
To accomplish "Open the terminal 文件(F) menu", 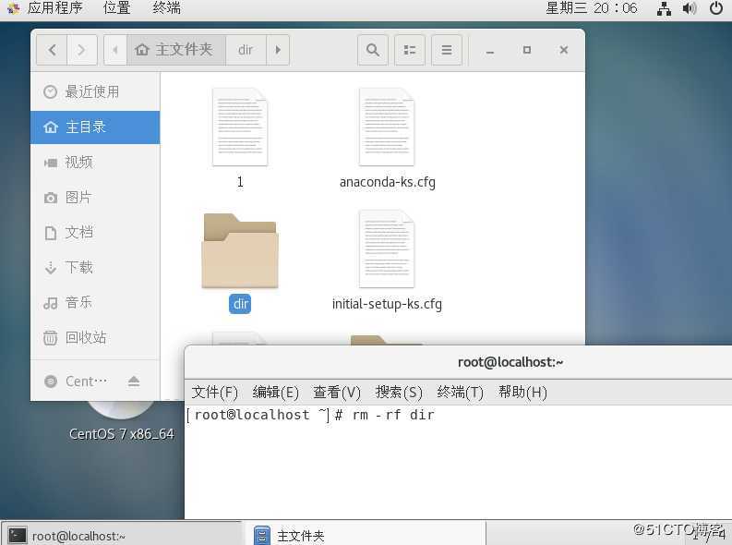I will (x=214, y=392).
